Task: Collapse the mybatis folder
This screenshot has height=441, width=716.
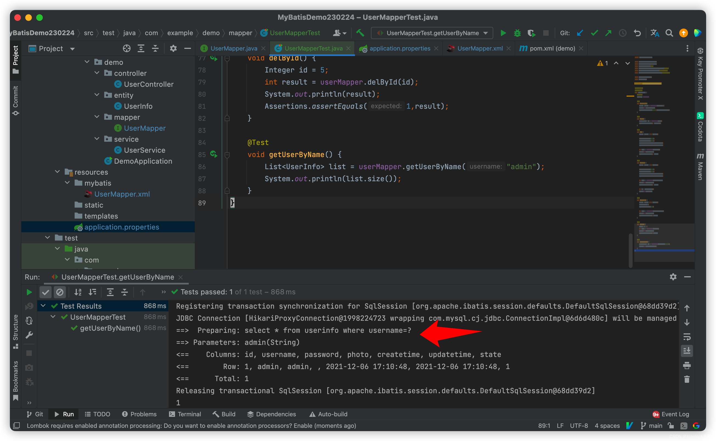Action: point(67,183)
